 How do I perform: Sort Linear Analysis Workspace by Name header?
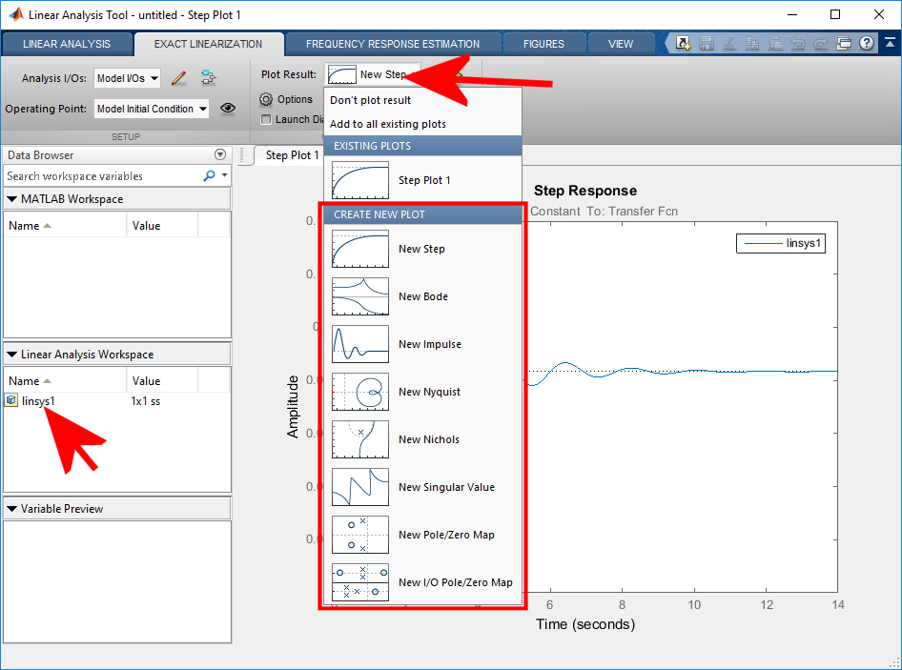65,380
